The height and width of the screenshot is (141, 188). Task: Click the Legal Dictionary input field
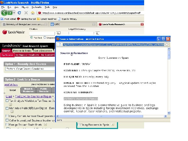click(x=81, y=33)
